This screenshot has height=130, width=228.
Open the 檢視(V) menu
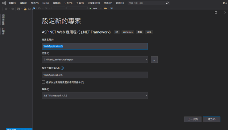click(35, 3)
